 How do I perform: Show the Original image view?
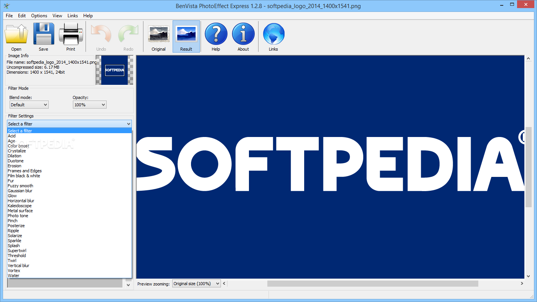point(159,36)
